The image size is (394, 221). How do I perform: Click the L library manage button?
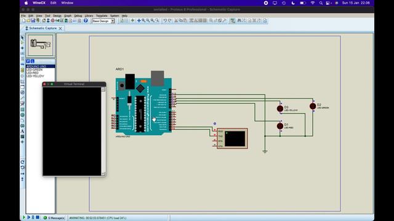[33, 61]
